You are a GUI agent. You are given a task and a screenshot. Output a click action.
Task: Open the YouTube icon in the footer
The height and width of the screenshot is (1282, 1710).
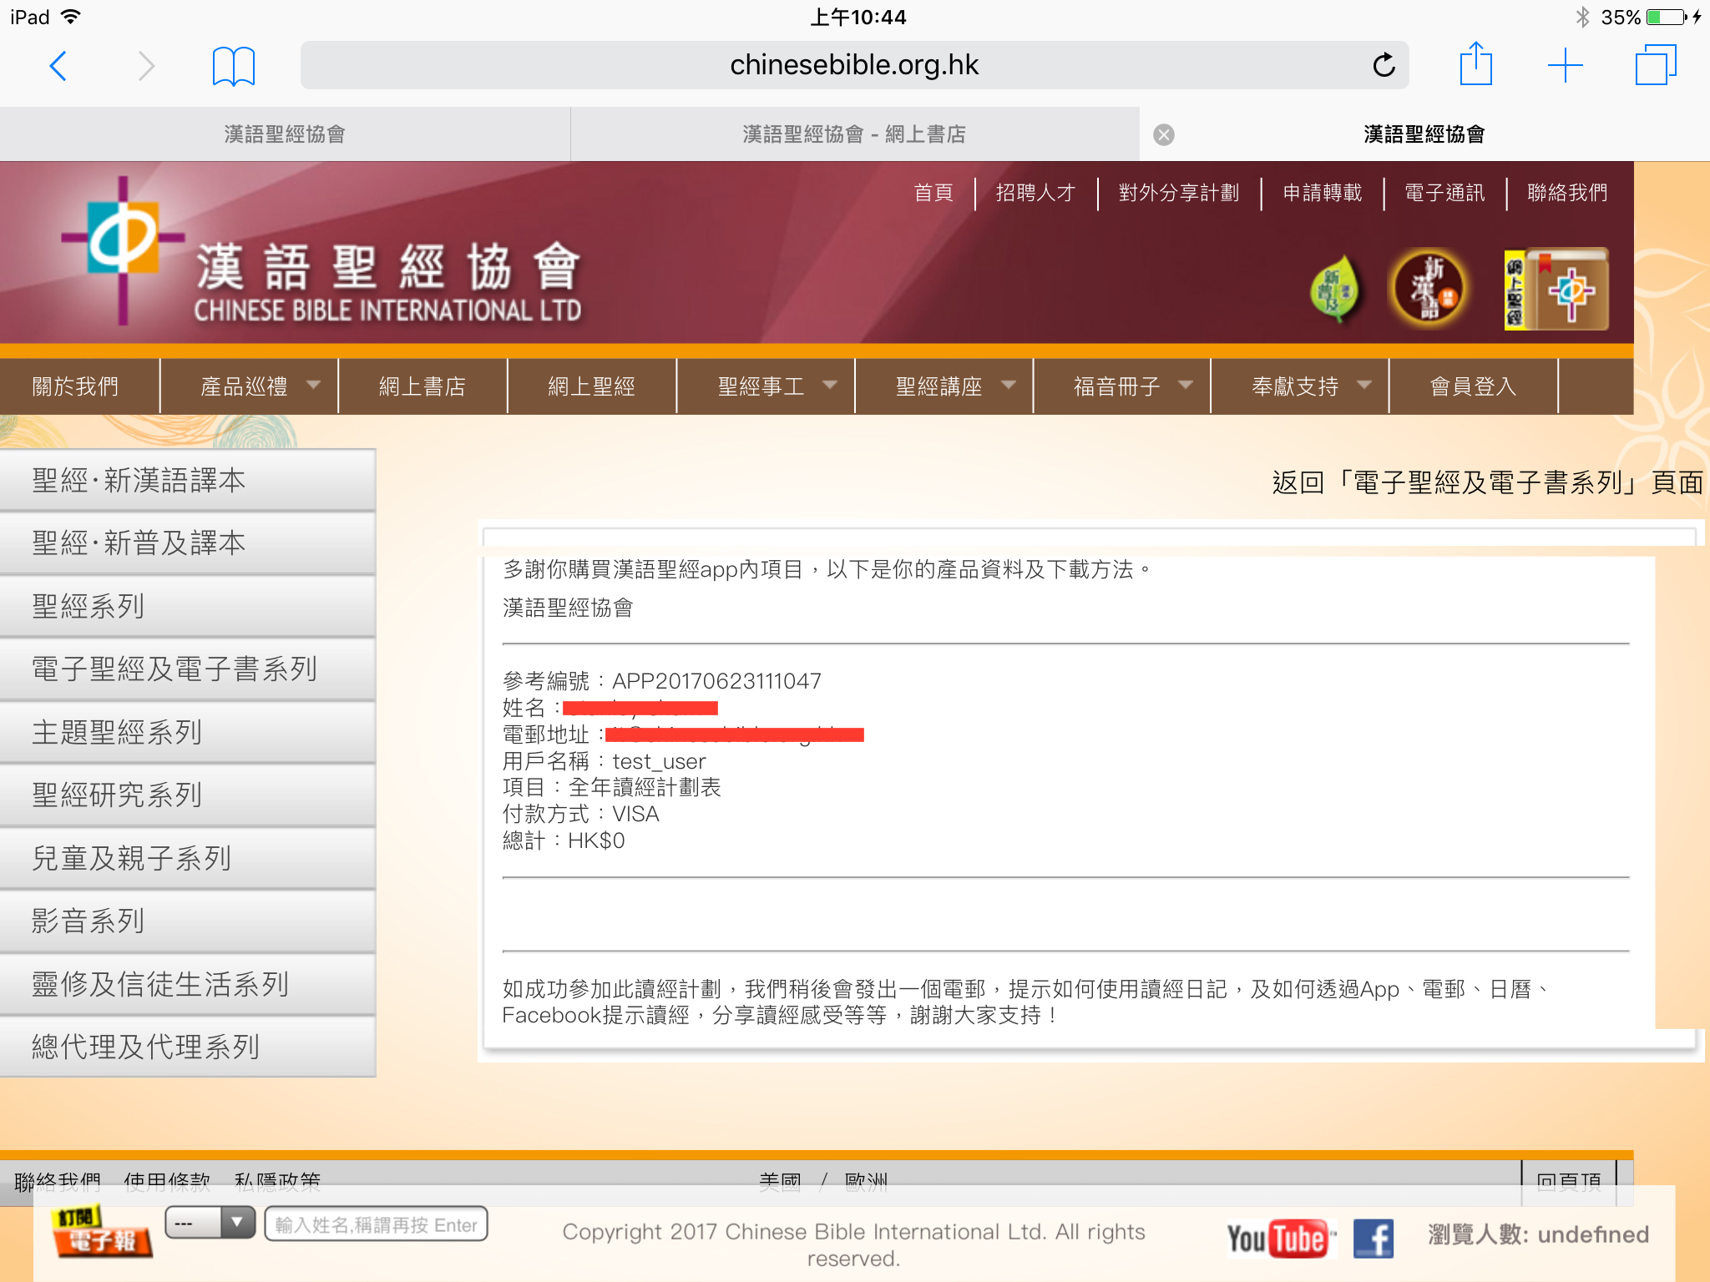pos(1280,1239)
